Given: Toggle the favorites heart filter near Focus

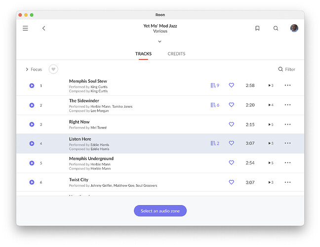Looking at the screenshot, I should coord(53,69).
